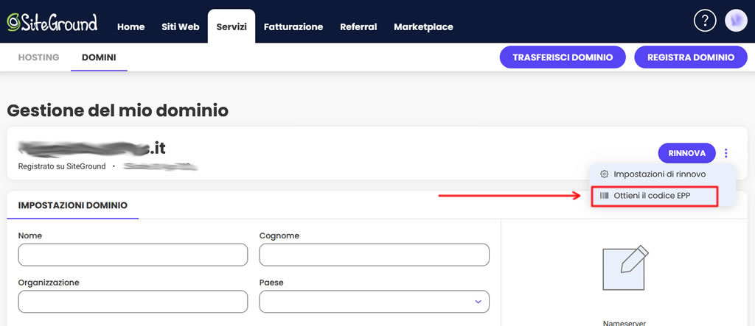This screenshot has width=755, height=326.
Task: Click into the Organizzazione input field
Action: (x=133, y=302)
